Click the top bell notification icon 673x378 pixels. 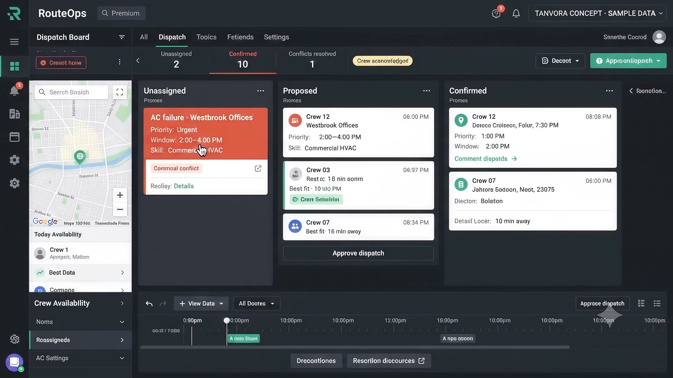[516, 13]
